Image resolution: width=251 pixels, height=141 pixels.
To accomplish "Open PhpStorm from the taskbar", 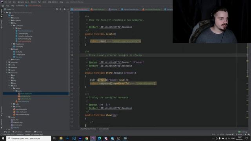I will [93, 138].
